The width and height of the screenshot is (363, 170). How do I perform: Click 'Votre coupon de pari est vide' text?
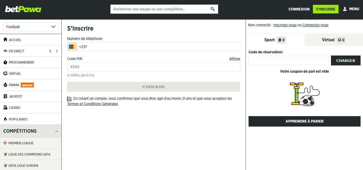[x=304, y=71]
